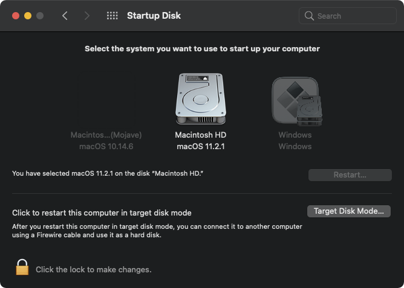Click the 'You have selected macOS 11.2.1' message
The height and width of the screenshot is (288, 404).
(108, 173)
